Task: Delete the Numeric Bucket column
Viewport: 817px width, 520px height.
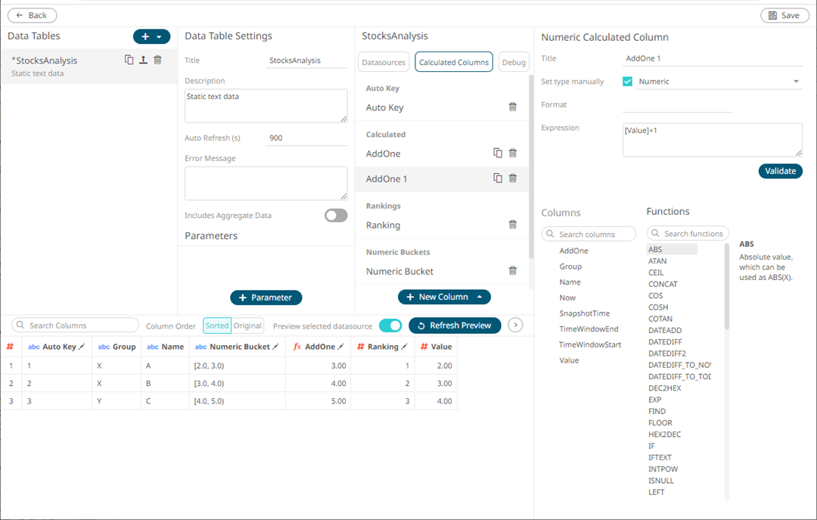Action: coord(513,271)
